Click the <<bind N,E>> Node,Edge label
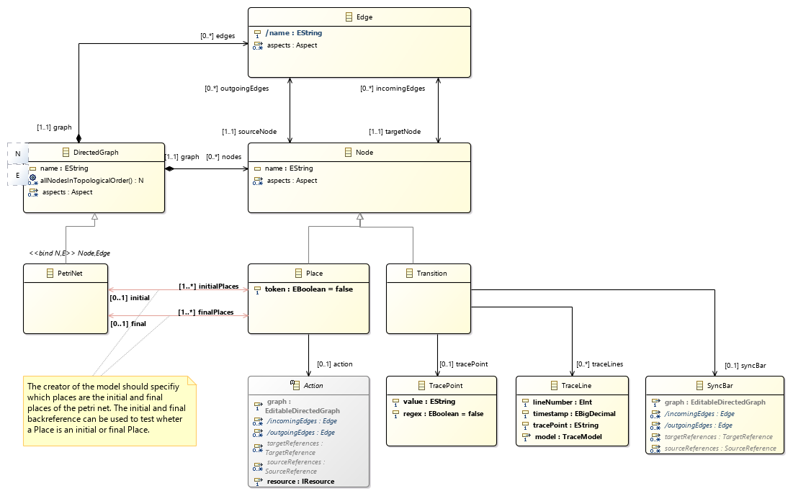793x496 pixels. click(x=69, y=253)
